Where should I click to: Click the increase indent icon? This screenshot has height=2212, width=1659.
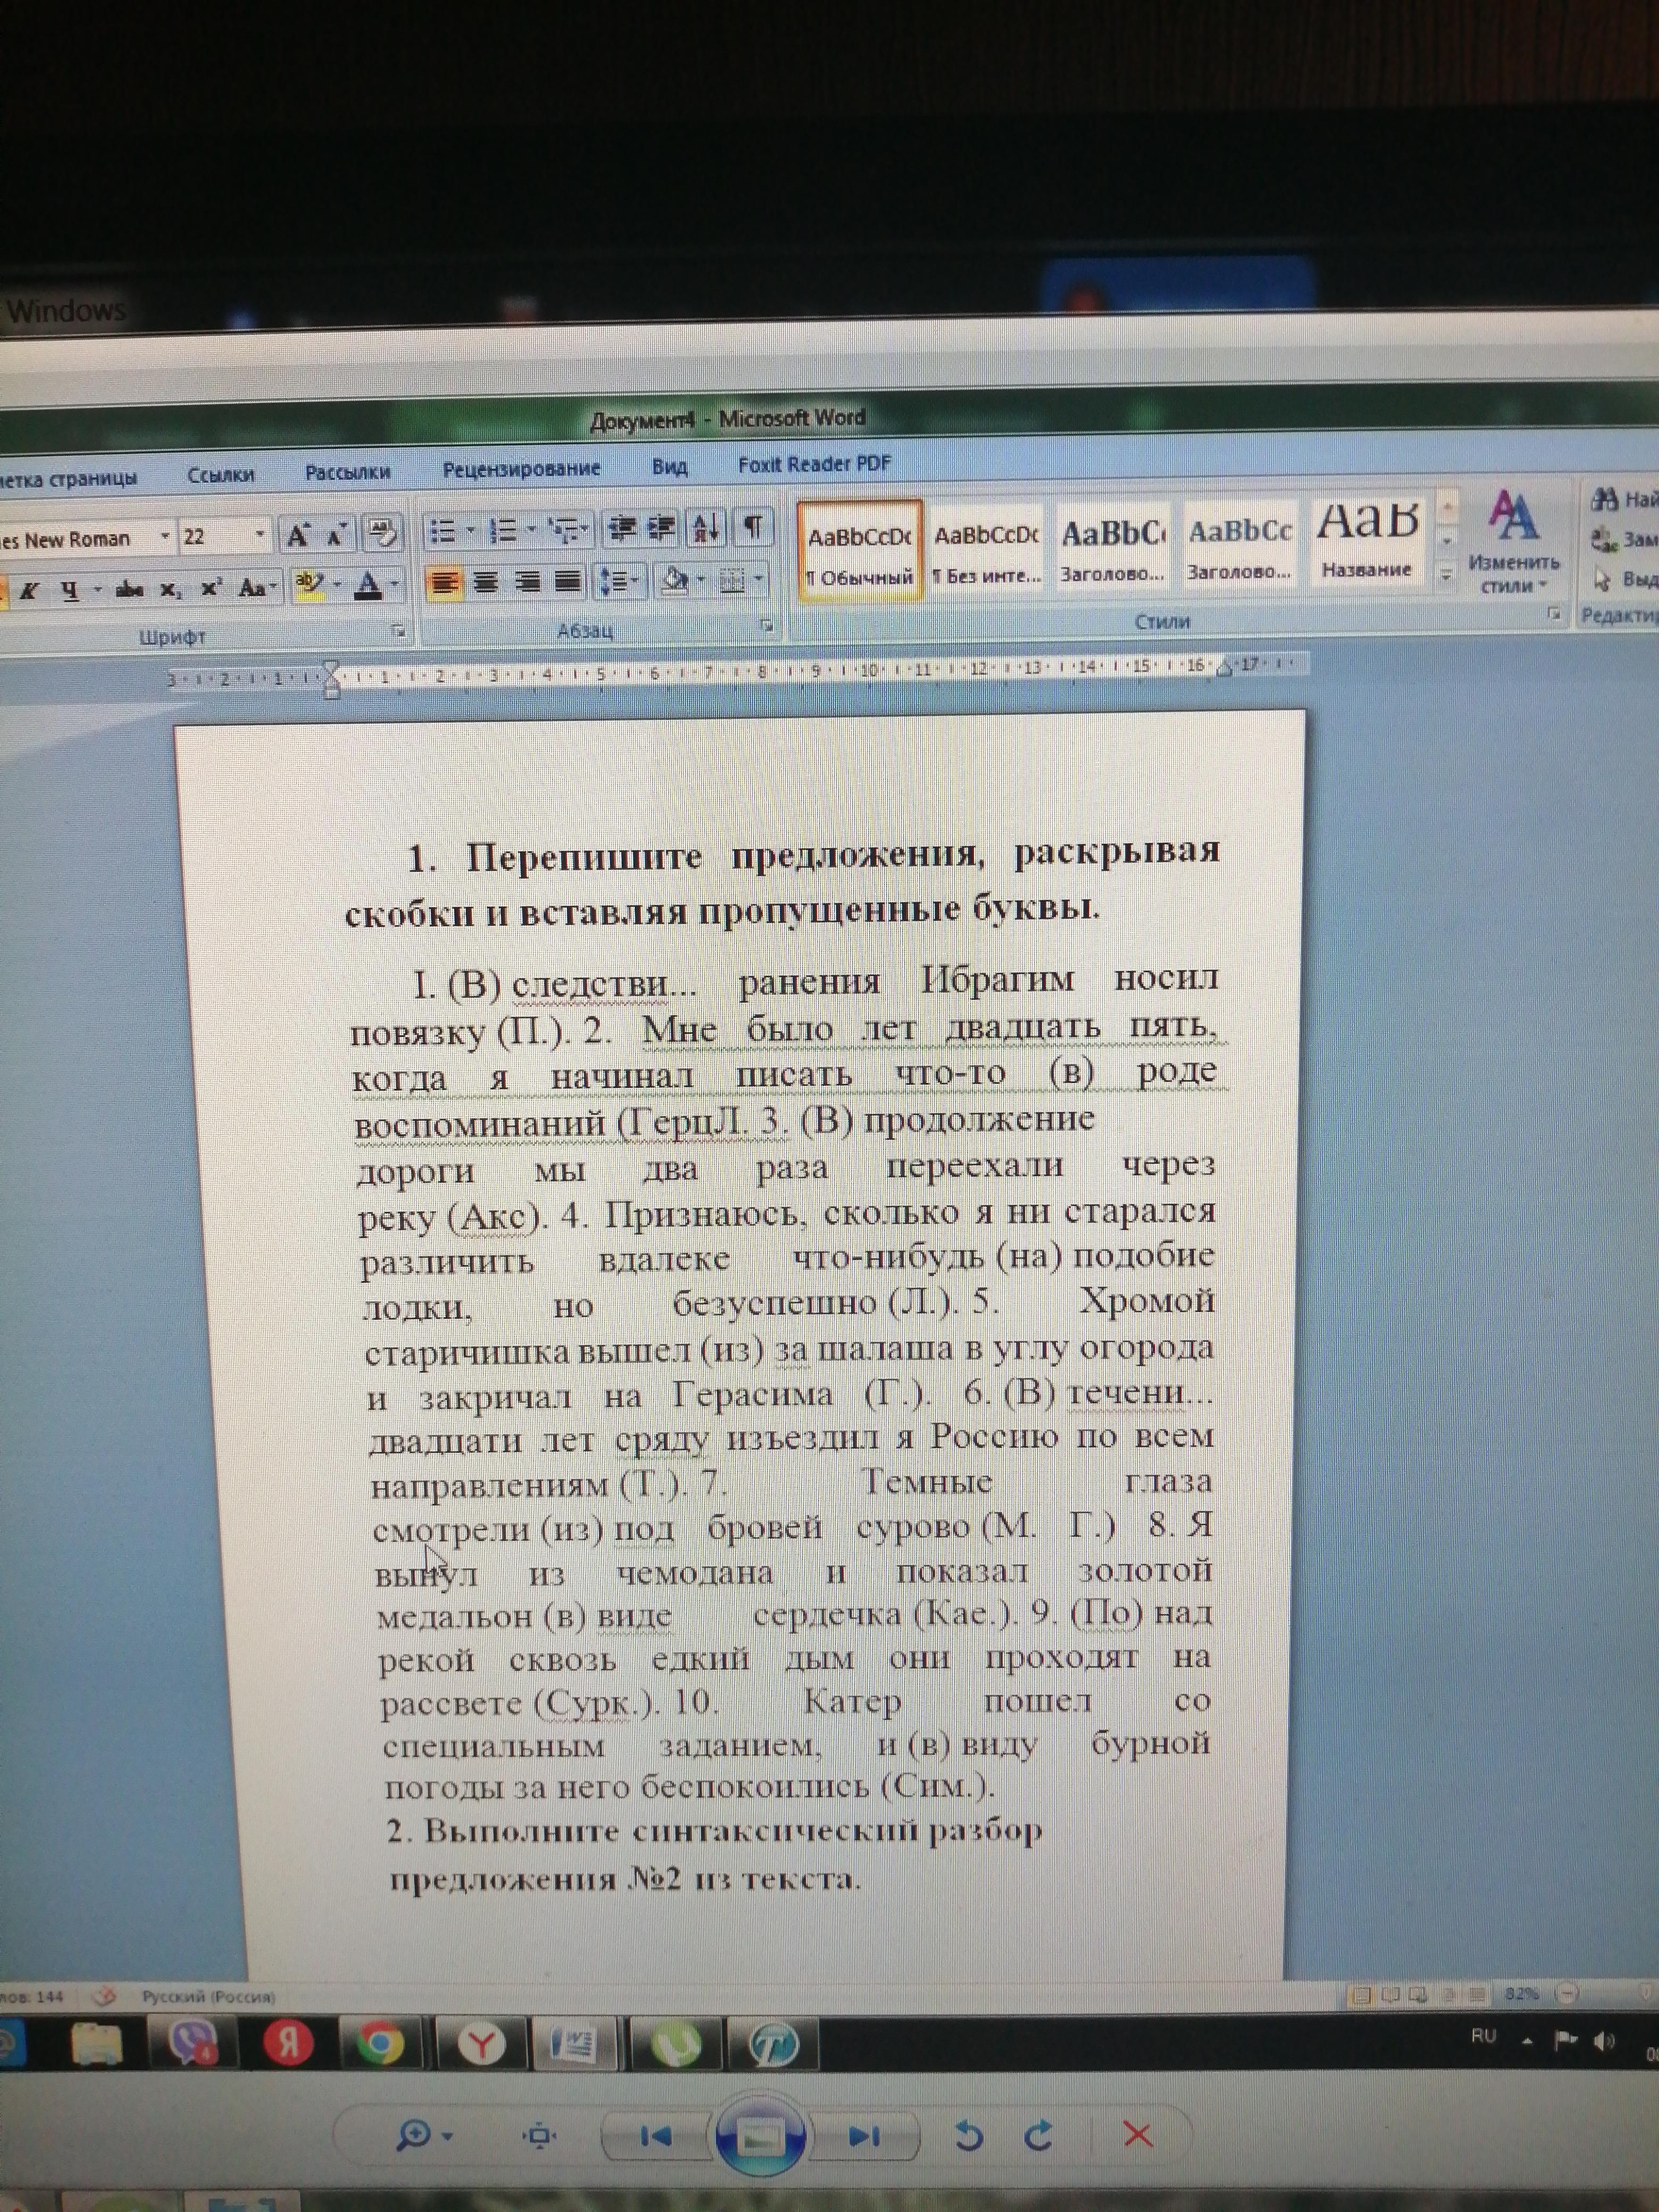662,527
